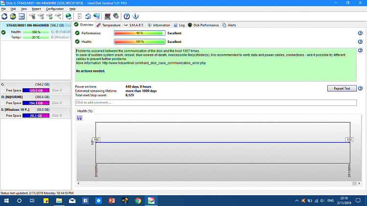Image resolution: width=367 pixels, height=206 pixels.
Task: Click the Avast antivirus tray icon
Action: pyautogui.click(x=303, y=201)
